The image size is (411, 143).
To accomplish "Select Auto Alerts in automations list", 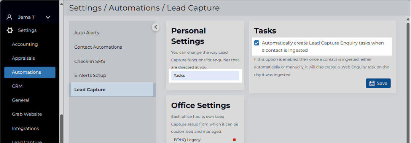I will point(87,33).
